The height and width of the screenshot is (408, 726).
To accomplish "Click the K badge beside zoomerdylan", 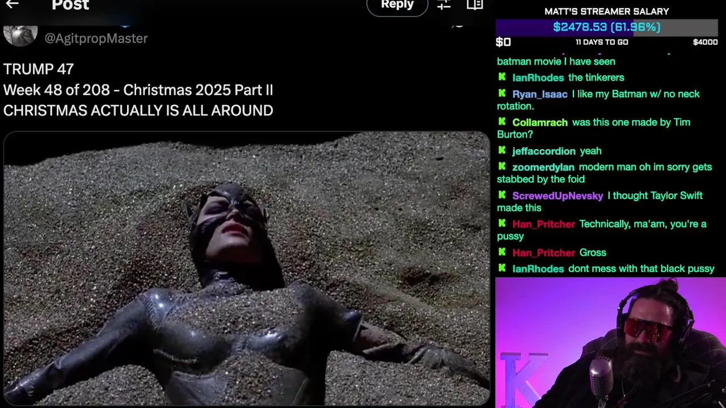I will pyautogui.click(x=502, y=167).
